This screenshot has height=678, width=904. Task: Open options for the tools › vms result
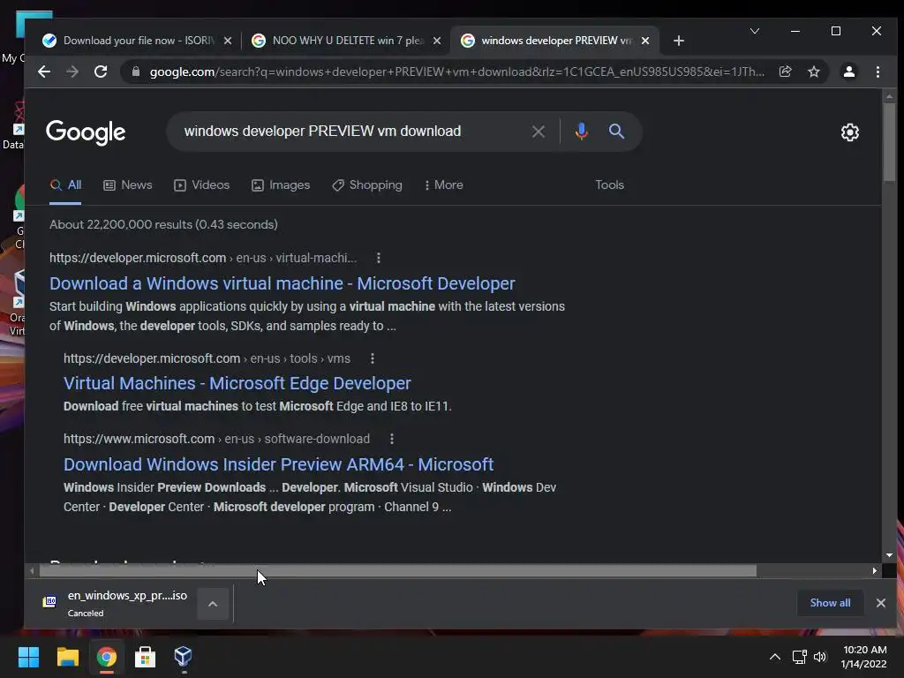tap(373, 358)
